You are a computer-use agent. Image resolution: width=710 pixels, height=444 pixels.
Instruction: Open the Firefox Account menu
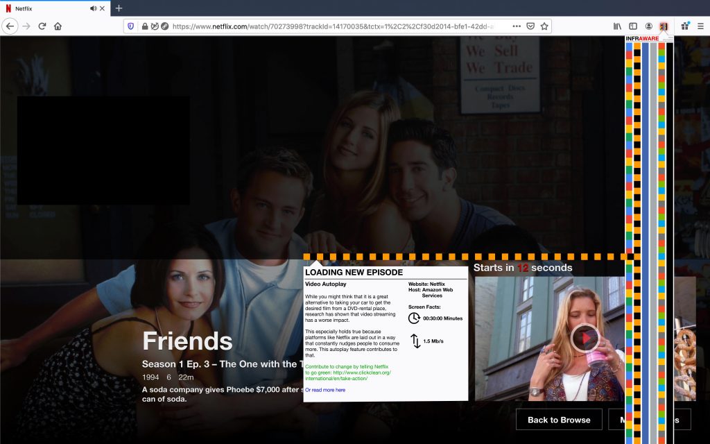tap(648, 26)
